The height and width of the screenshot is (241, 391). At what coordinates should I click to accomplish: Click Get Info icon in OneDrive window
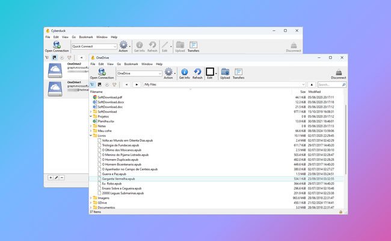[x=184, y=72]
